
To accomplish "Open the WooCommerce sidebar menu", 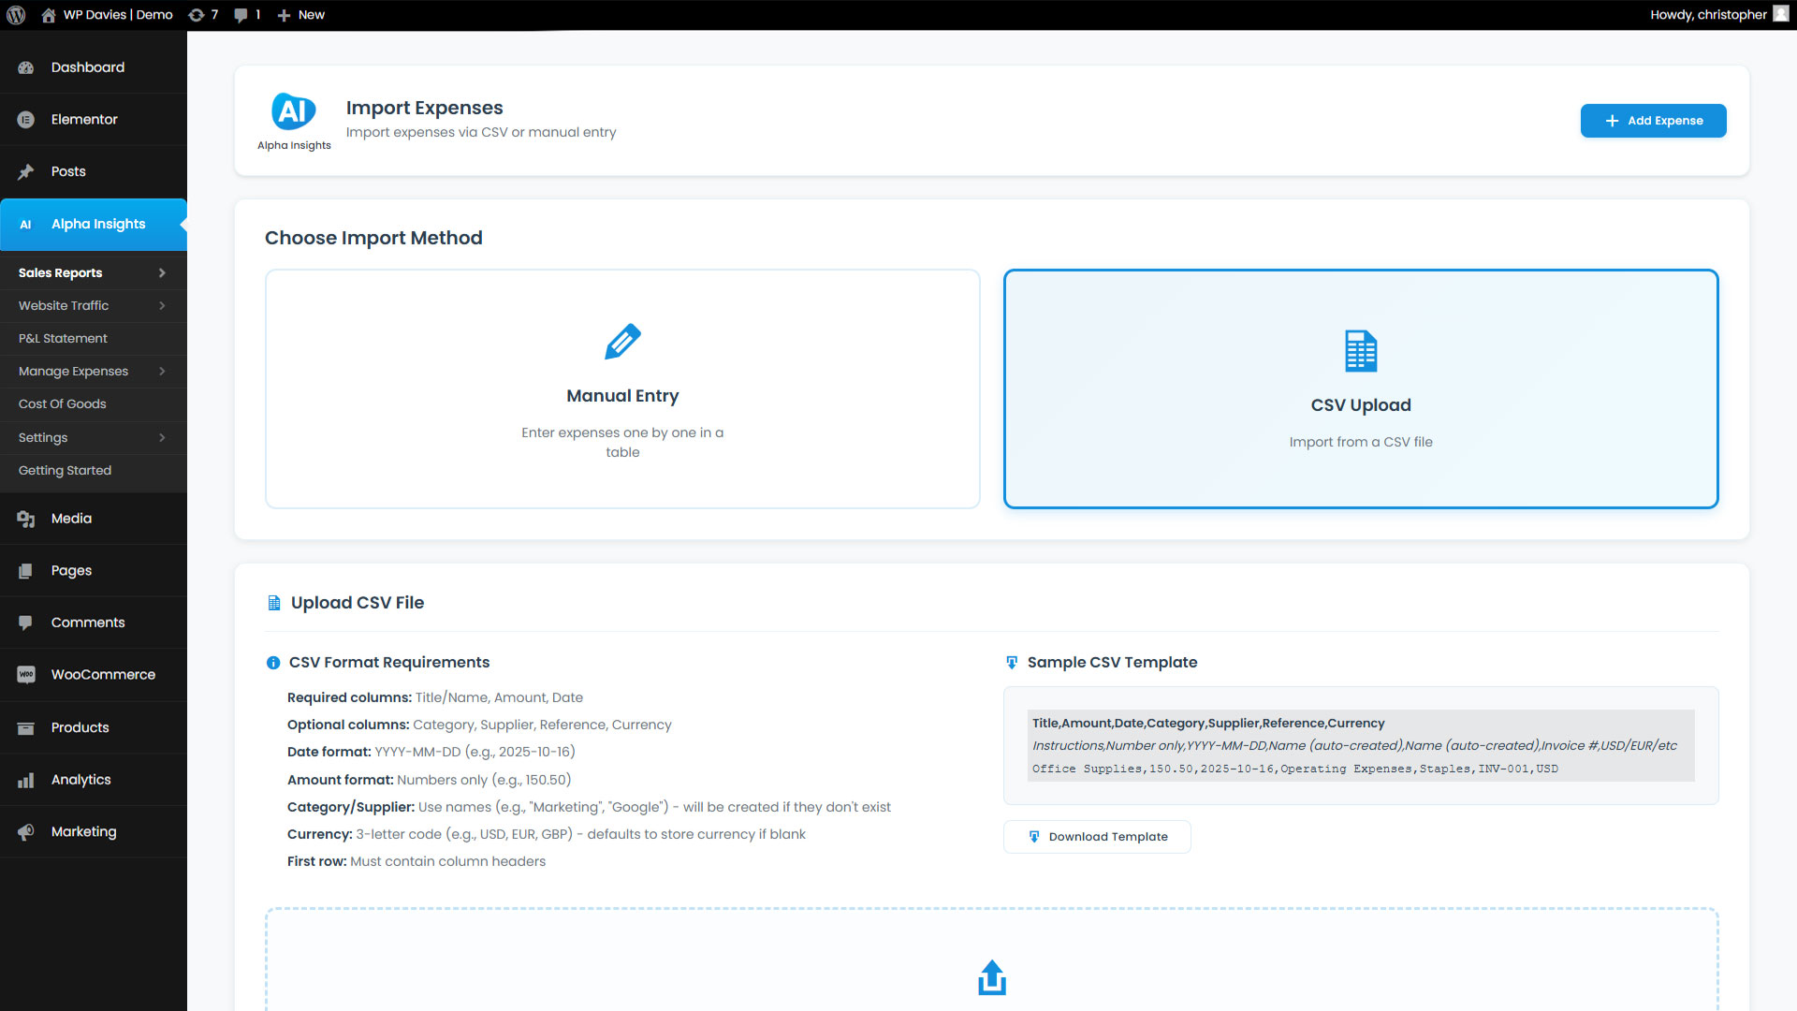I will pos(103,675).
